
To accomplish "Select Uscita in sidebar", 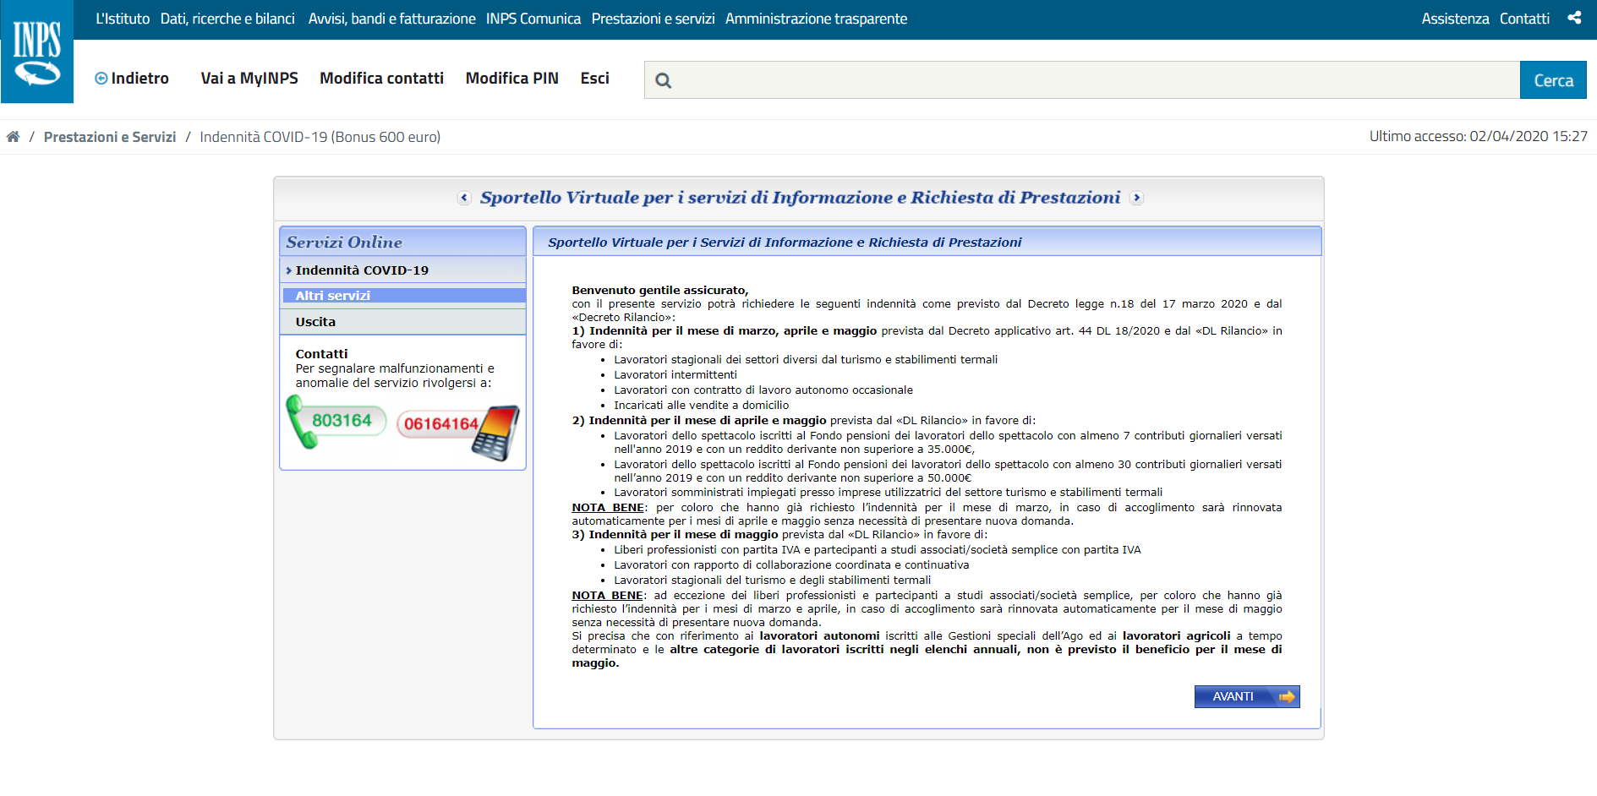I will pyautogui.click(x=402, y=322).
